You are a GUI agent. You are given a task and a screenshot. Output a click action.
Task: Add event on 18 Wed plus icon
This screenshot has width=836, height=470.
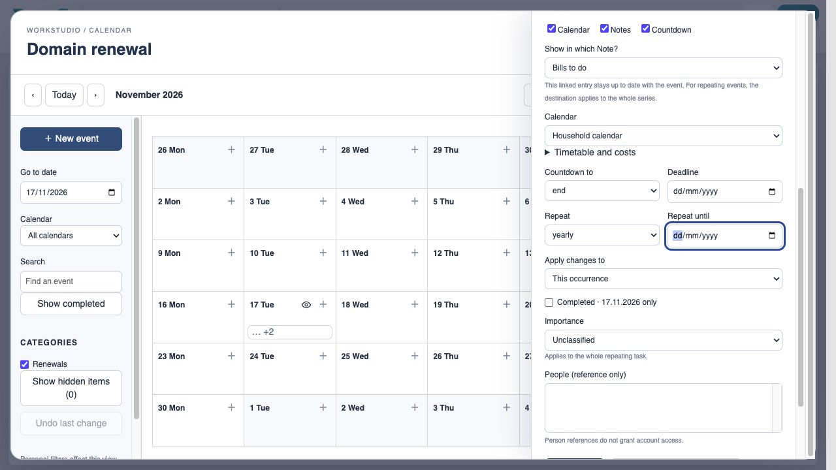(x=415, y=304)
